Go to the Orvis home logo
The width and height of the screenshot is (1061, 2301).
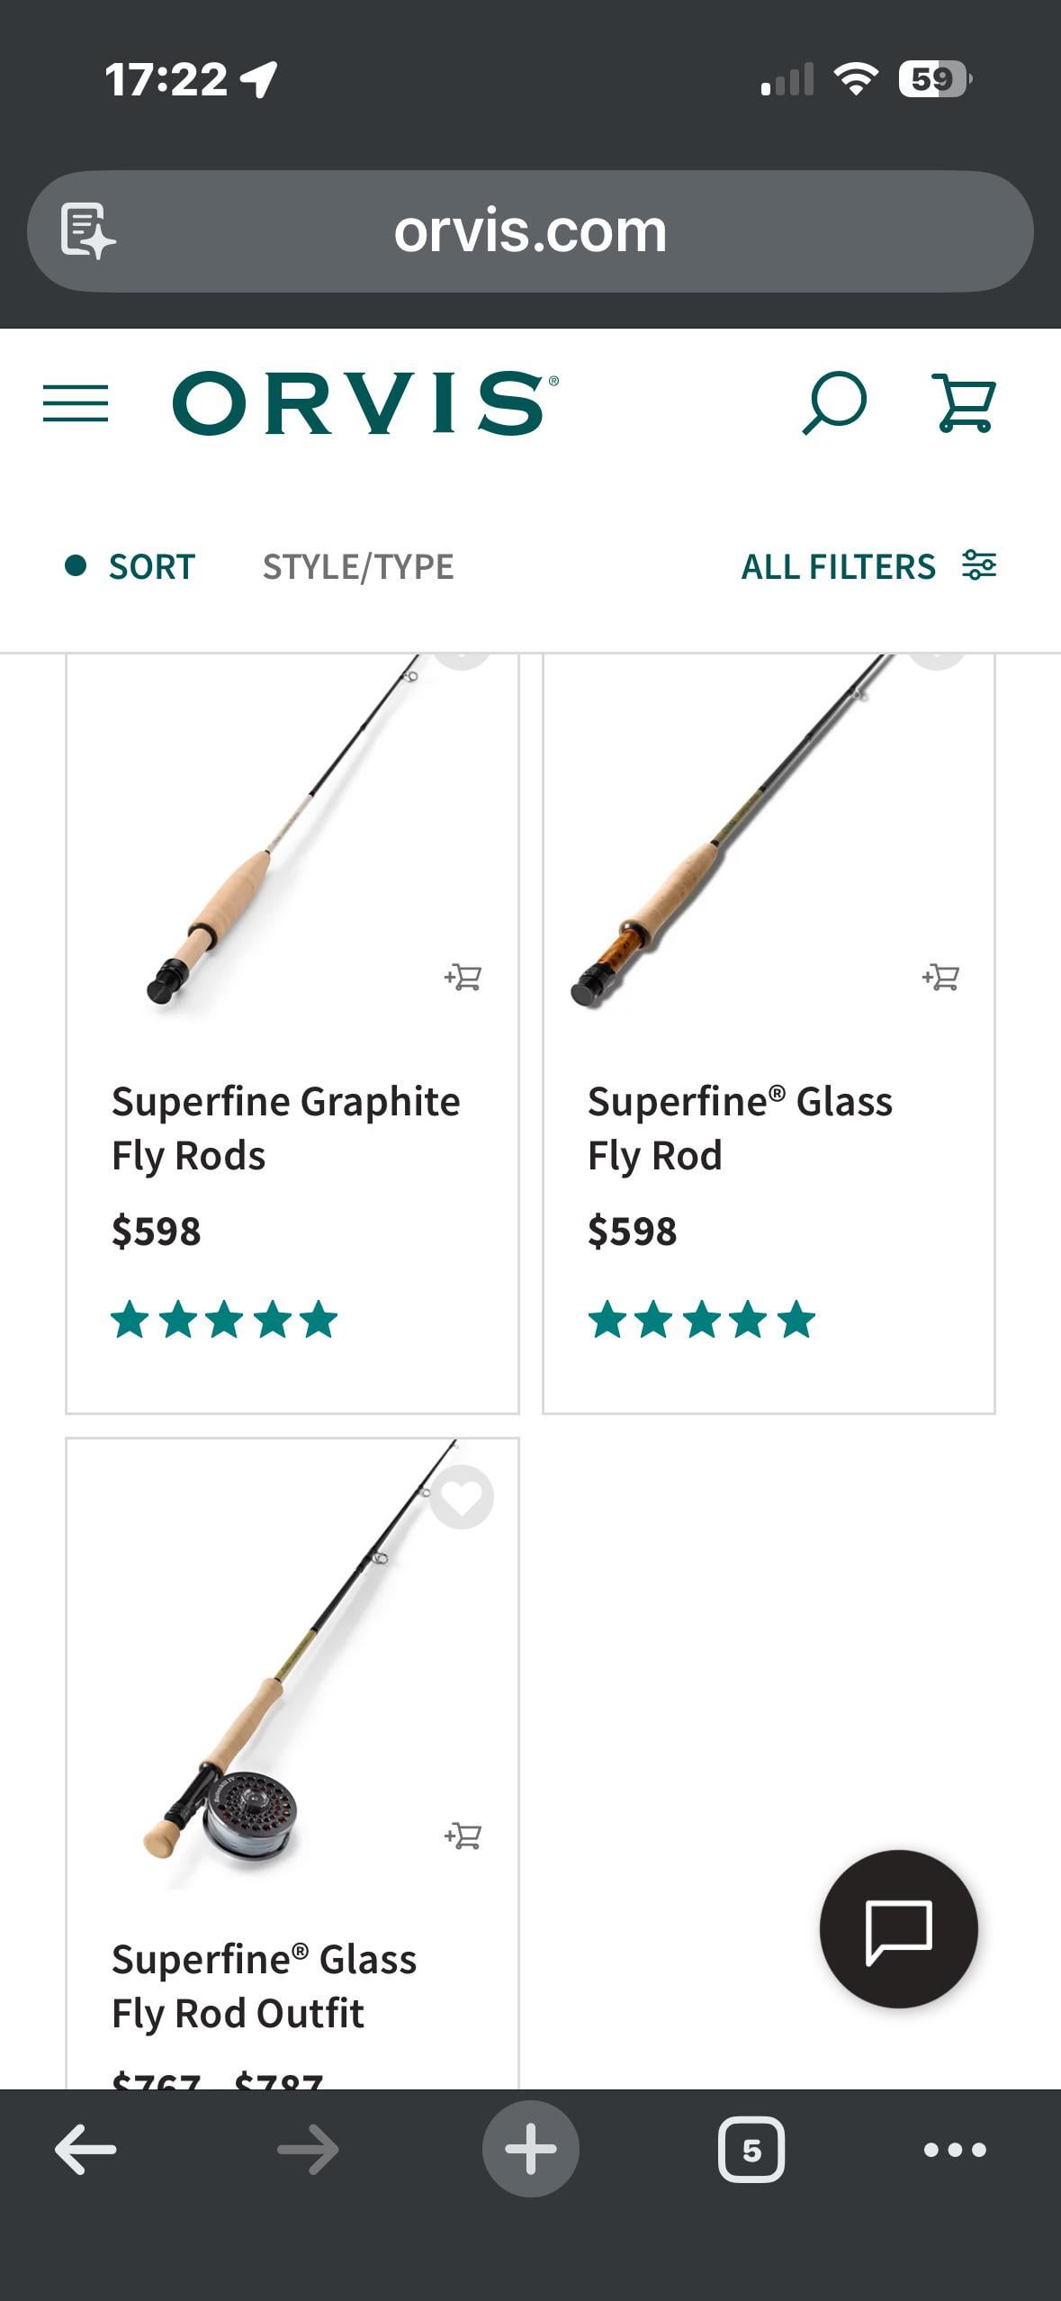coord(364,403)
